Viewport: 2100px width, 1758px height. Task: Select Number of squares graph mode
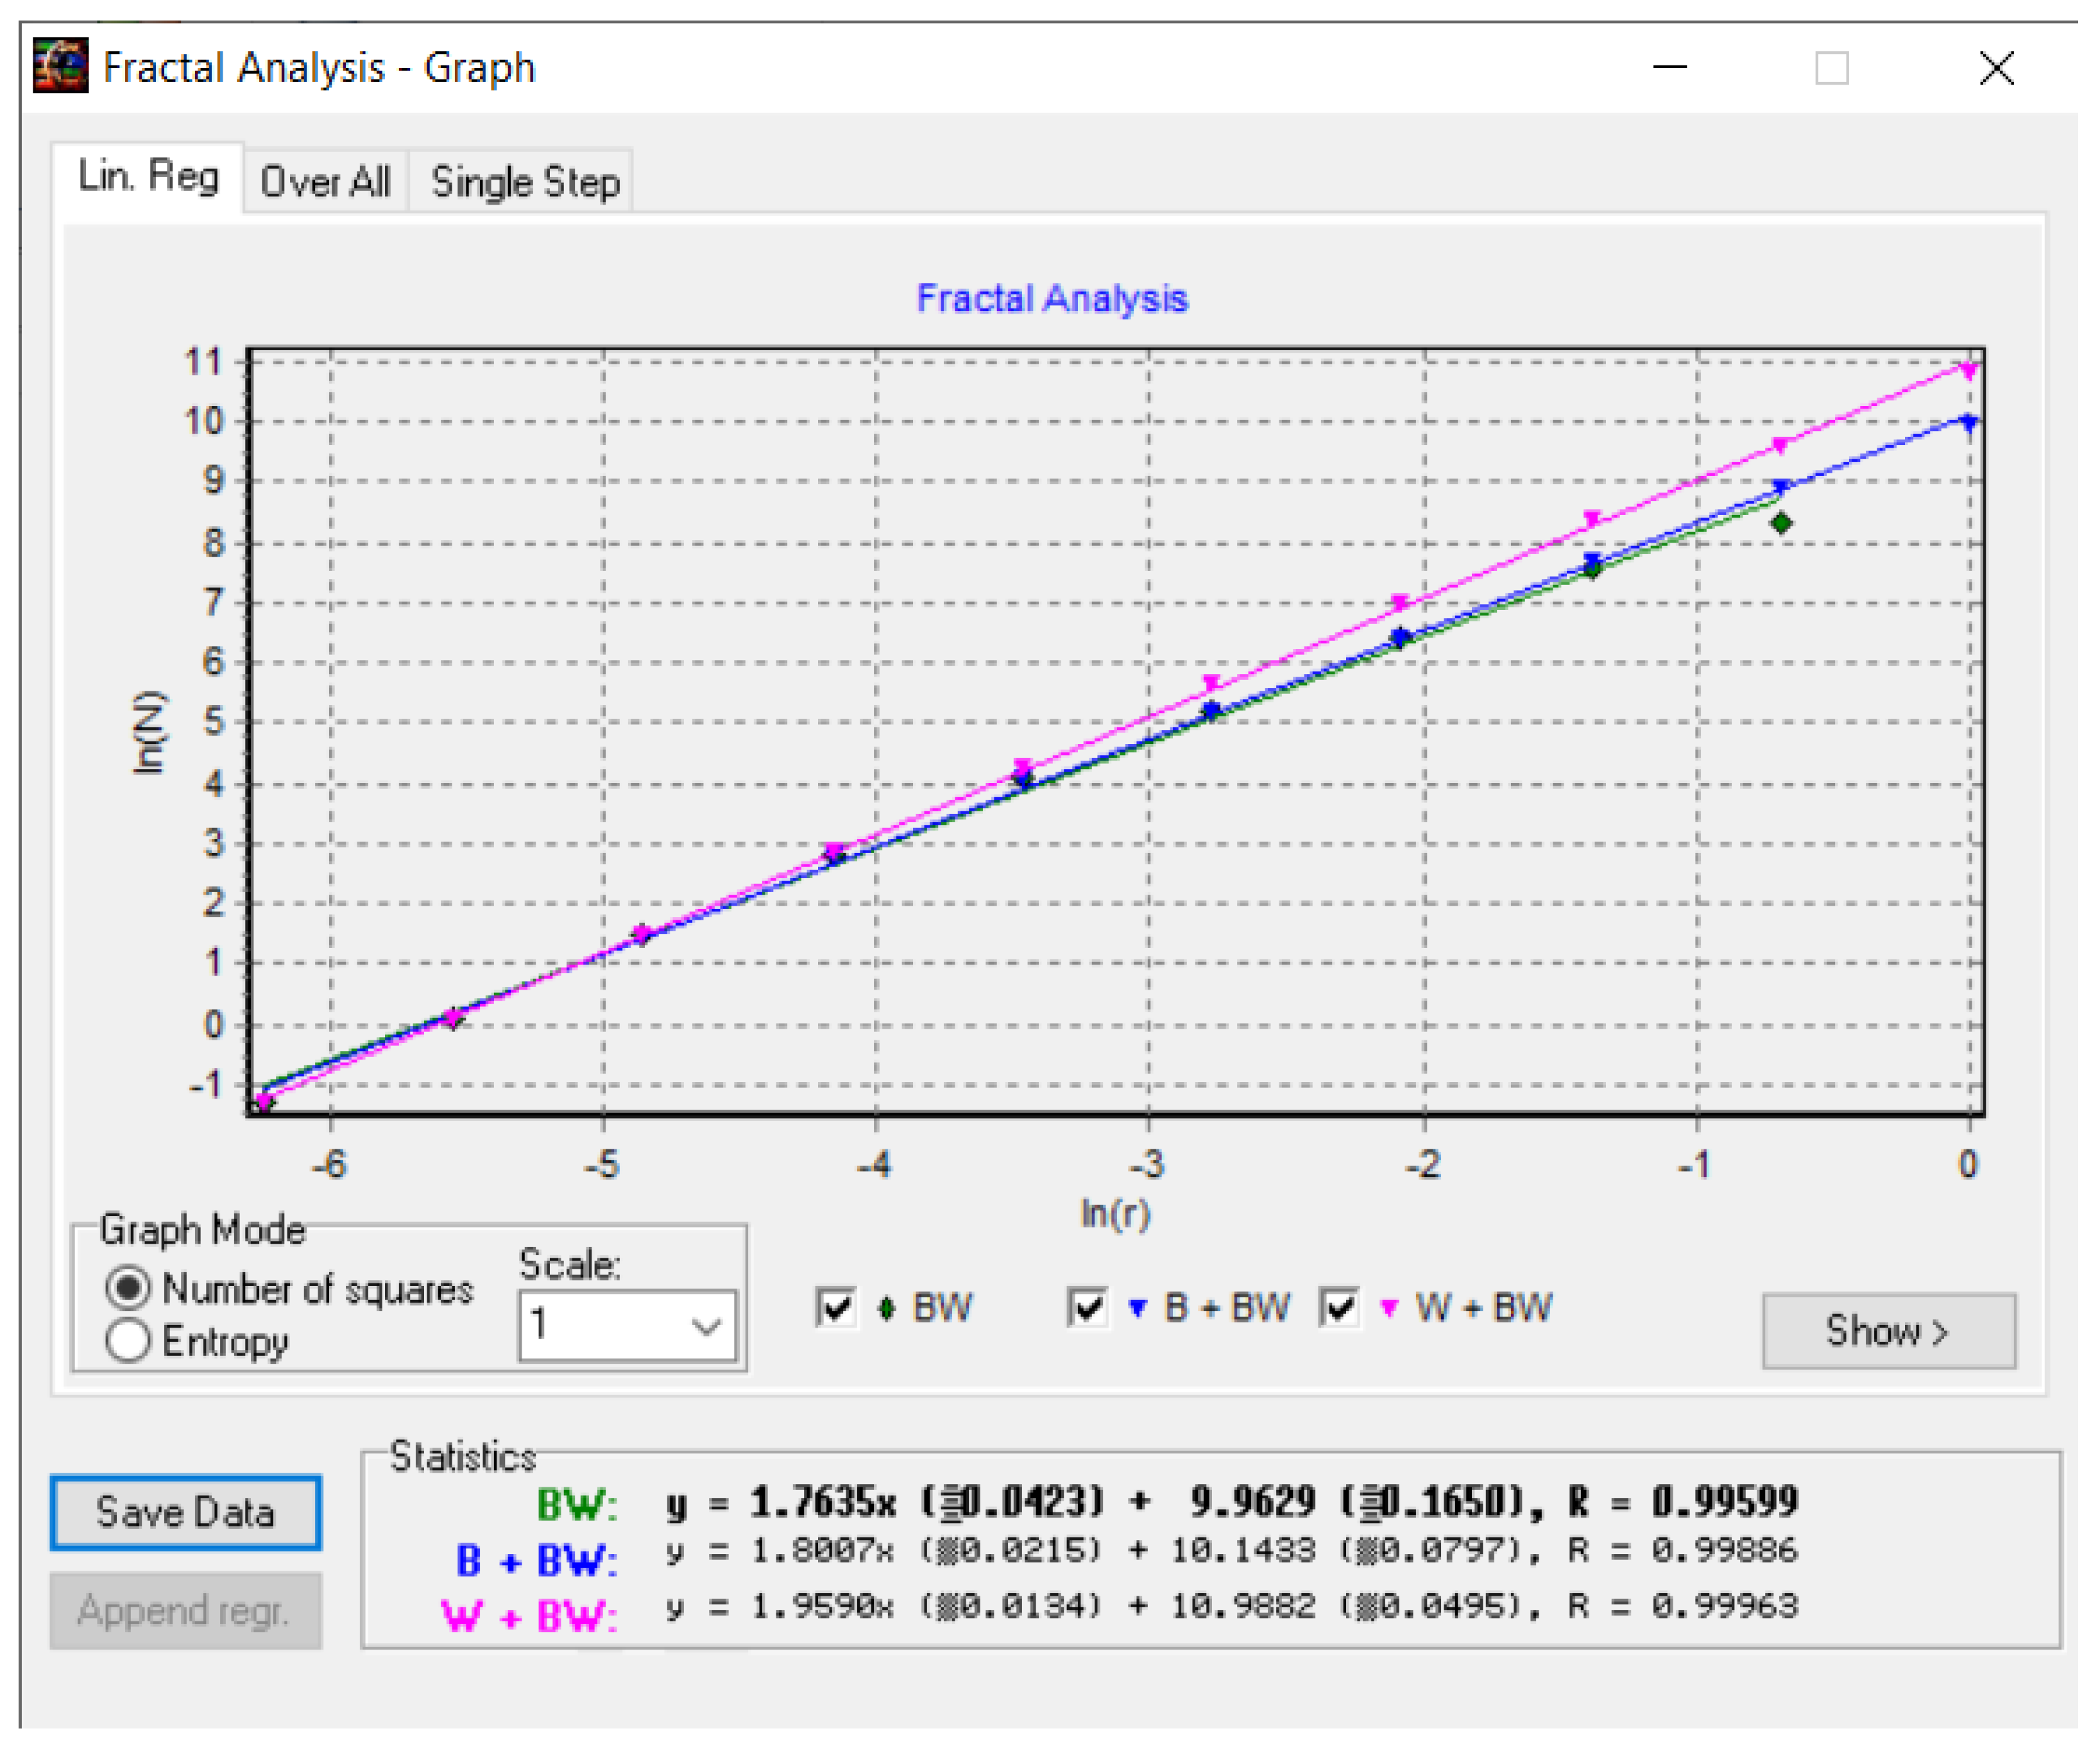tap(128, 1289)
